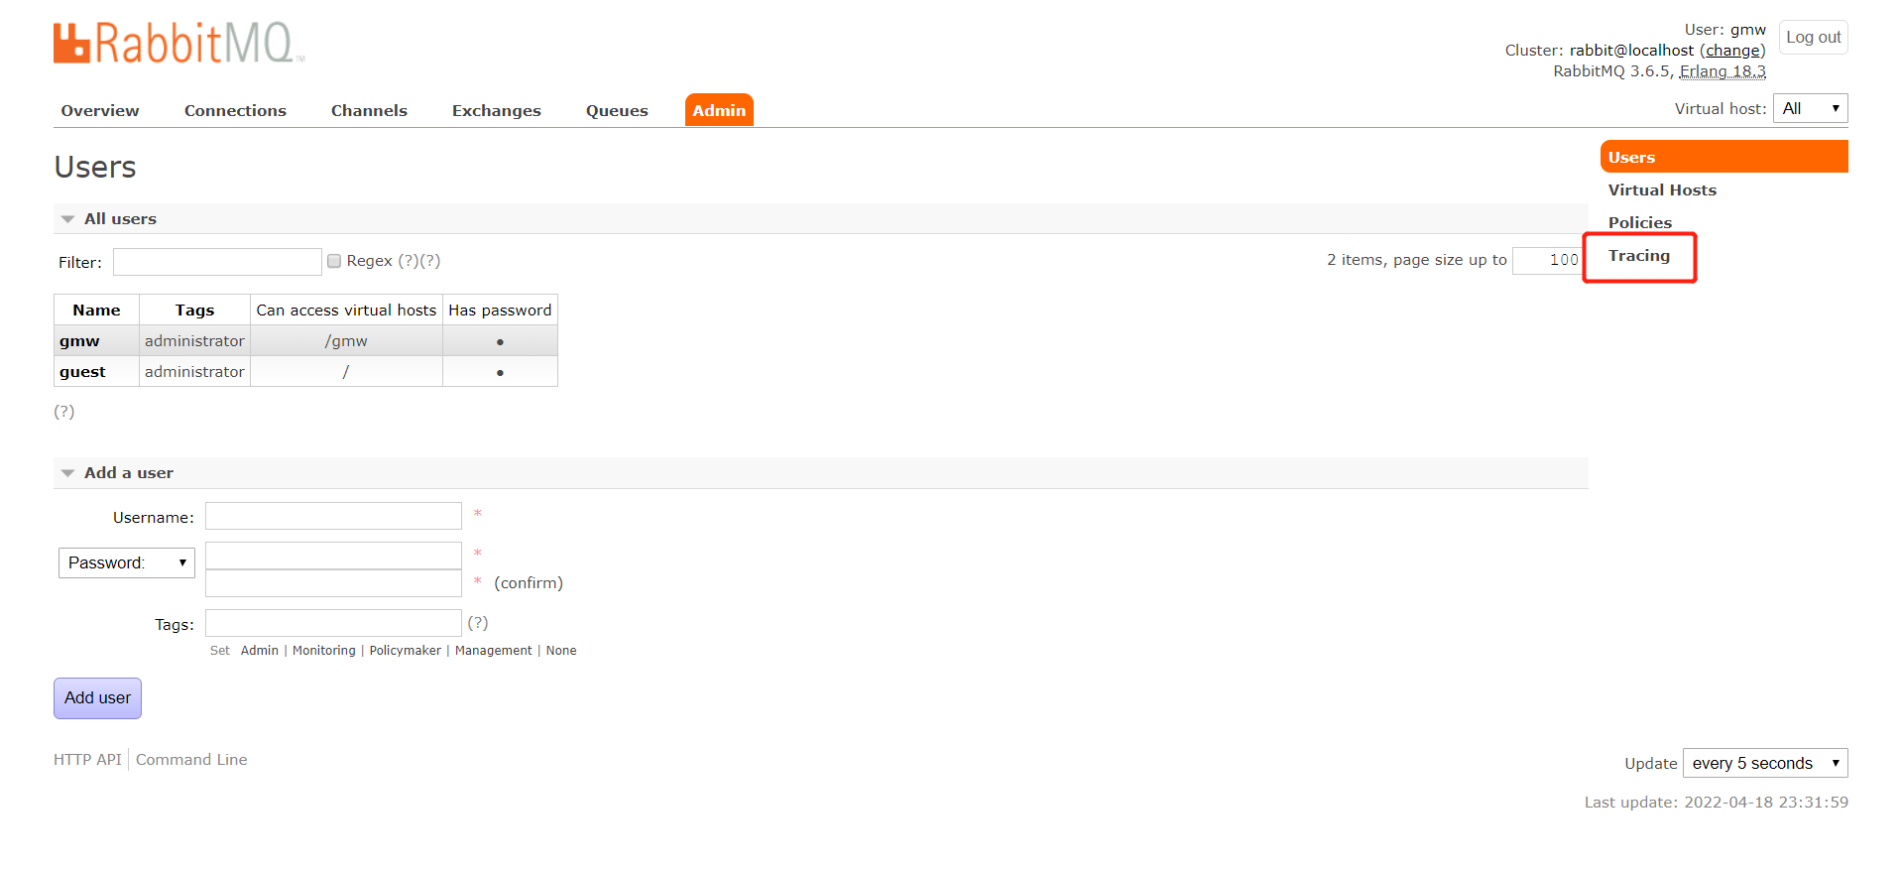Click the Tags input field
Image resolution: width=1902 pixels, height=872 pixels.
tap(333, 623)
